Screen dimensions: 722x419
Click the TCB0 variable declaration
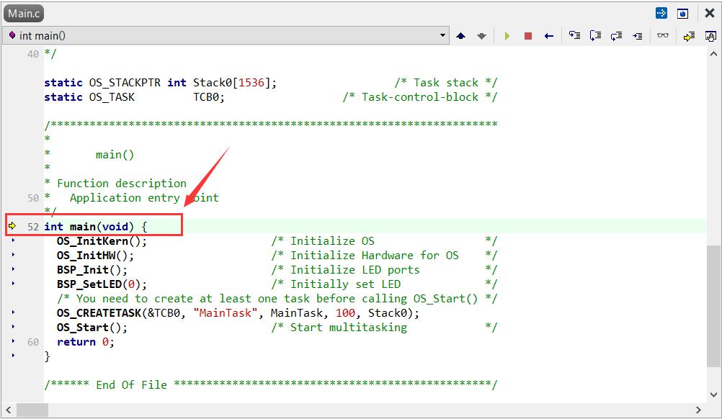pyautogui.click(x=208, y=97)
